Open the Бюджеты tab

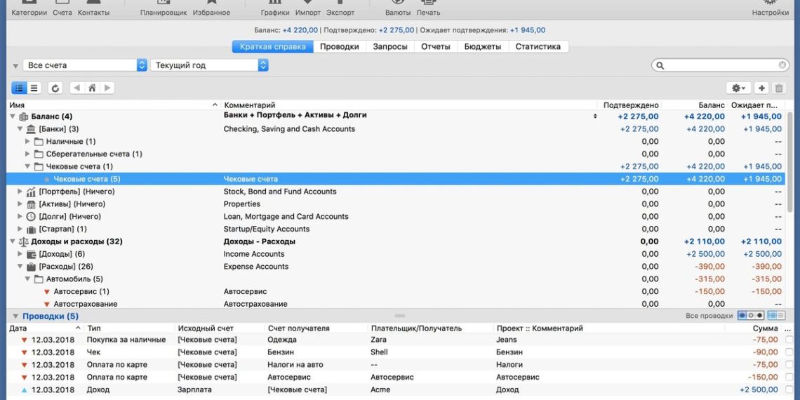[482, 47]
